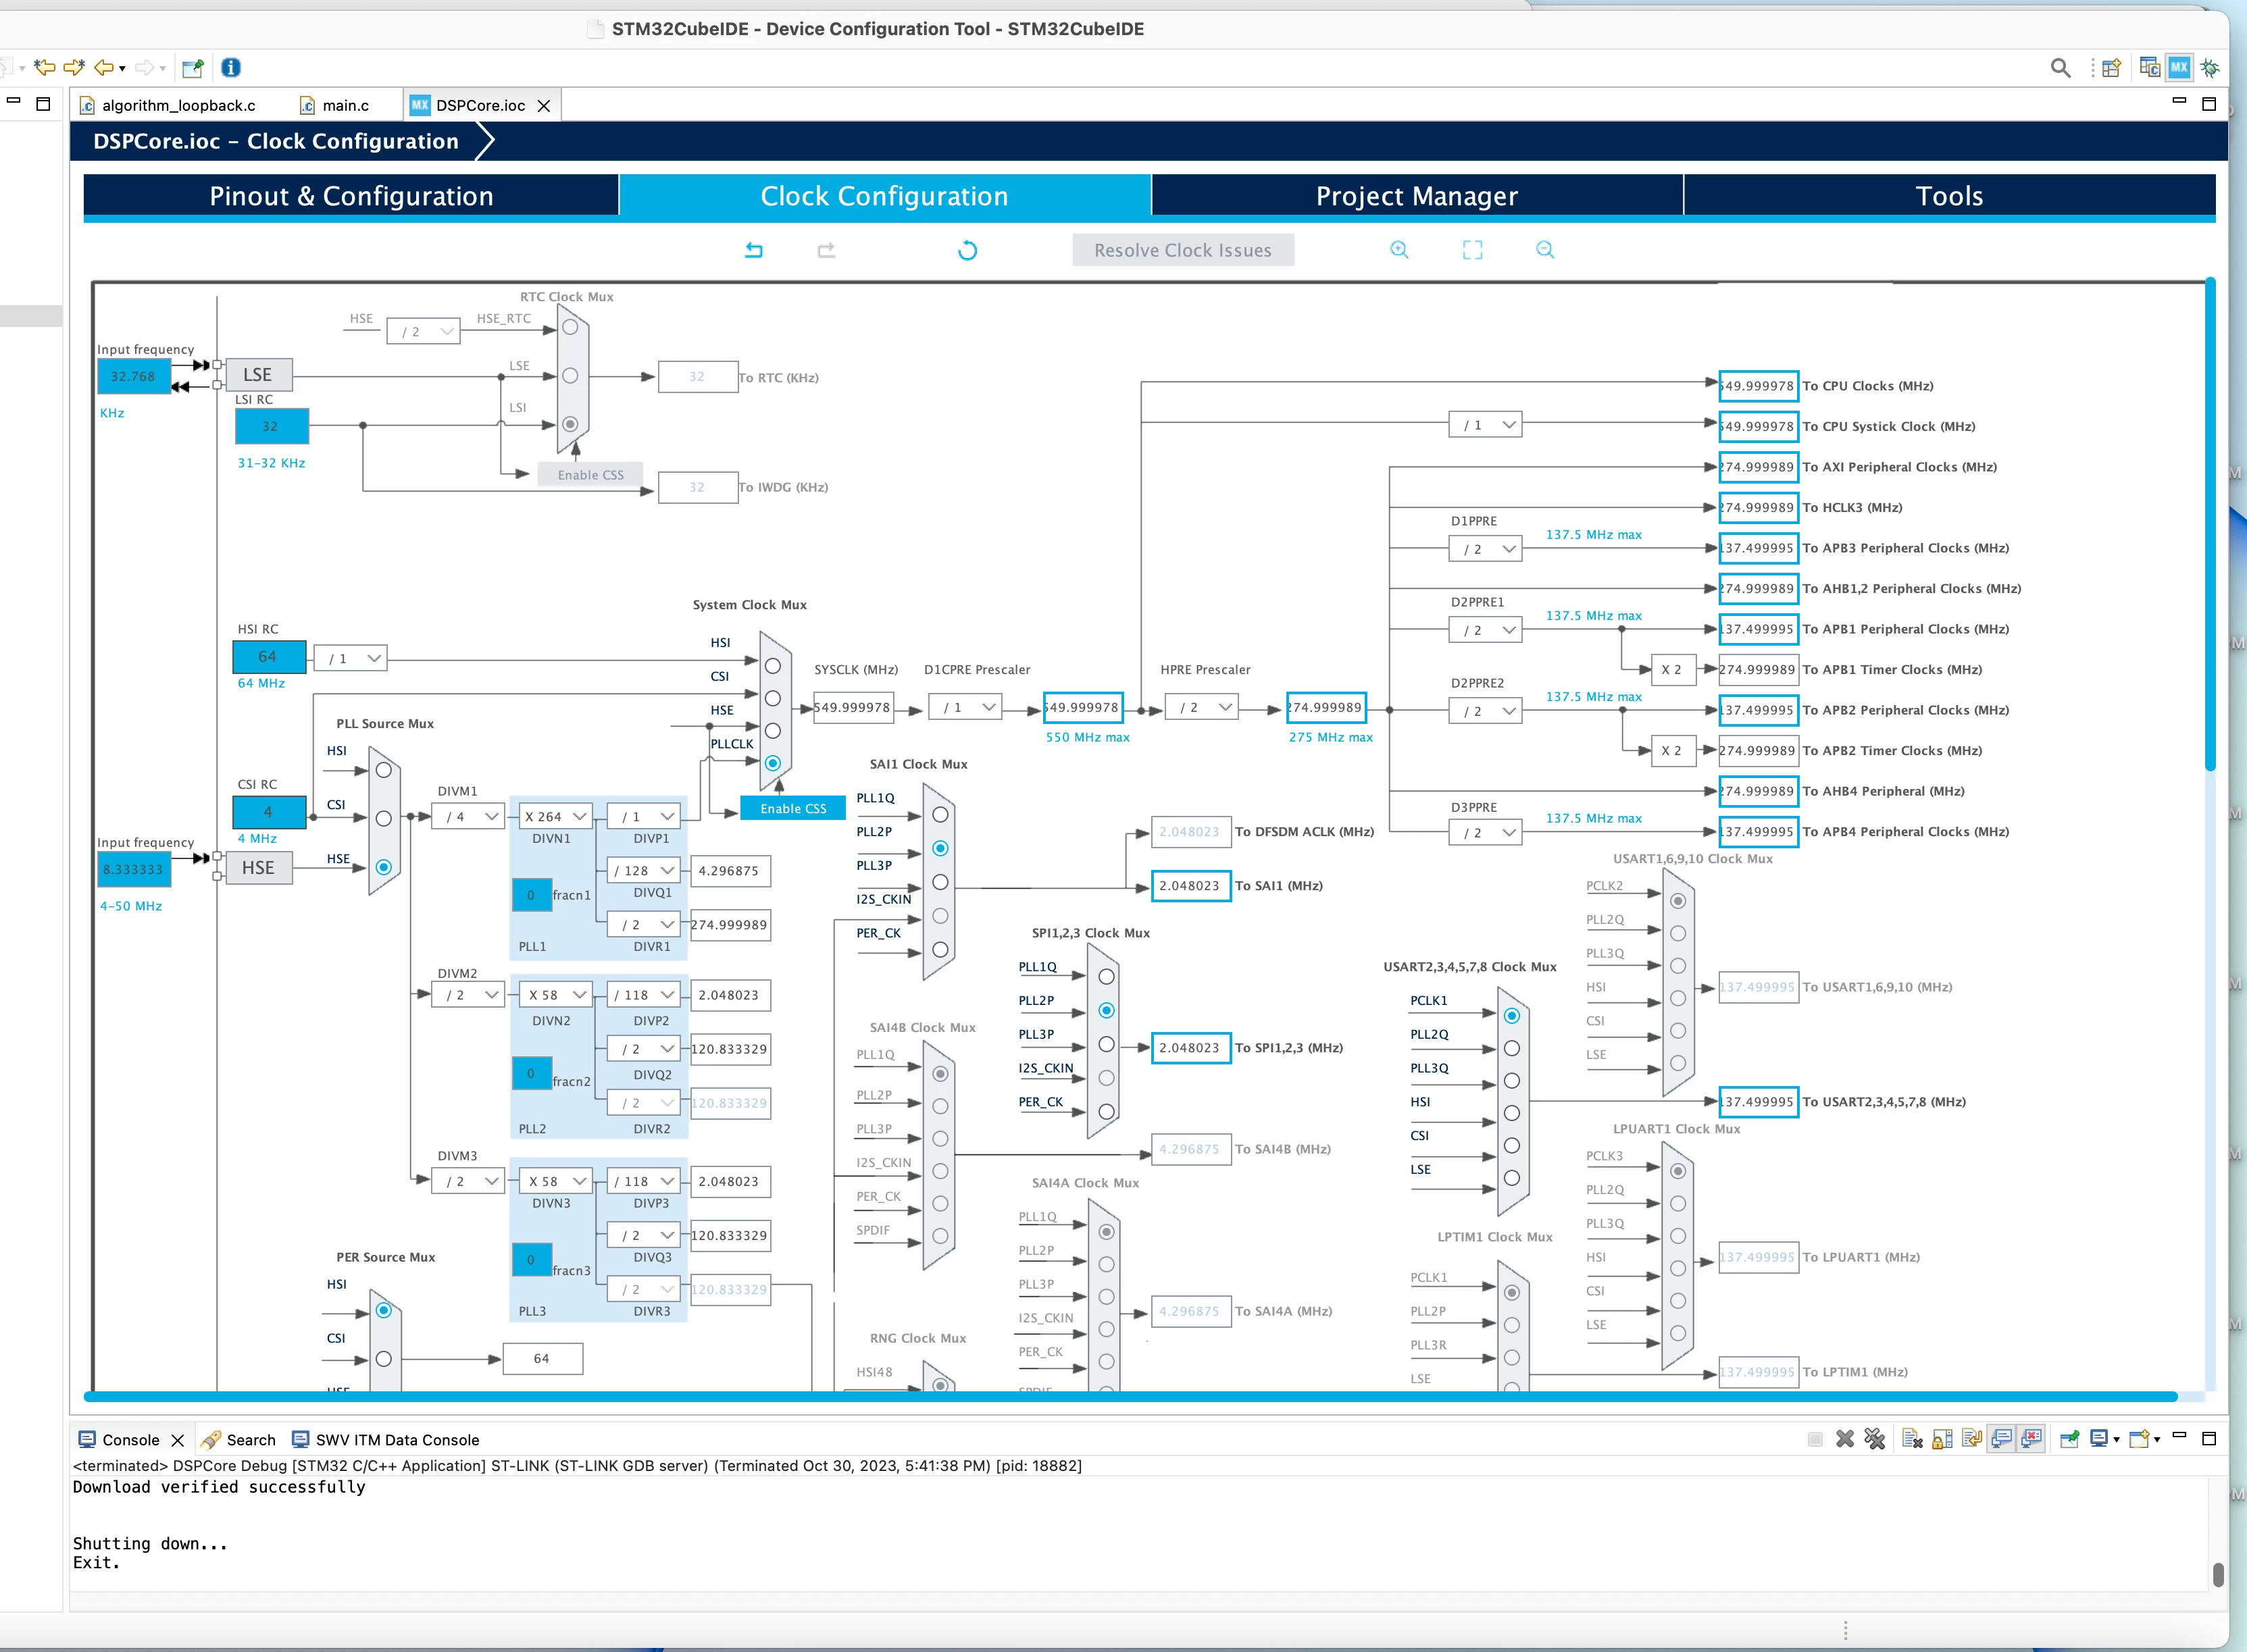Remove the terminated launch from console
The height and width of the screenshot is (1652, 2247).
pos(1845,1439)
